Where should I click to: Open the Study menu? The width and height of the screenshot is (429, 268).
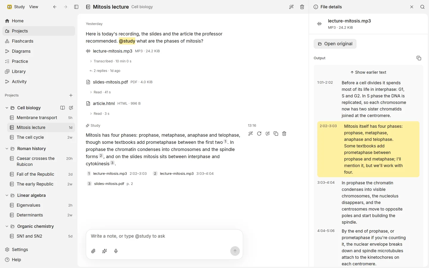(16, 7)
